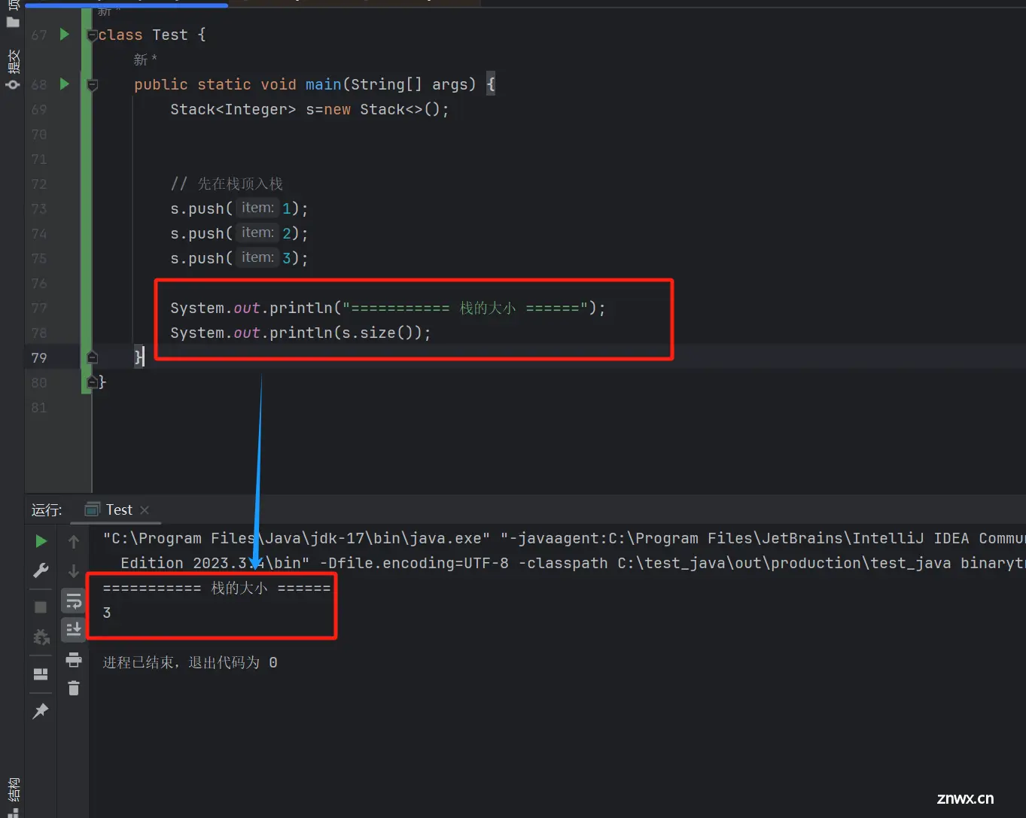Click line number 73 in gutter
Screen dimensions: 1026x818
point(39,208)
